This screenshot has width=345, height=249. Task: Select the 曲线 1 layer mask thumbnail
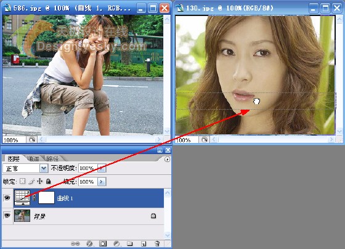coord(46,198)
